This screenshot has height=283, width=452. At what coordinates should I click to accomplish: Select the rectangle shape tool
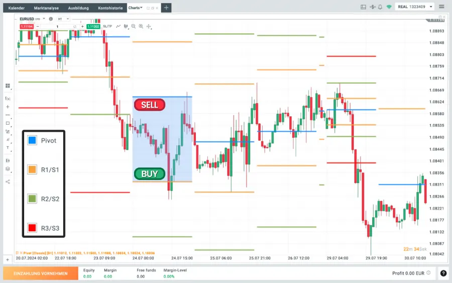point(8,123)
